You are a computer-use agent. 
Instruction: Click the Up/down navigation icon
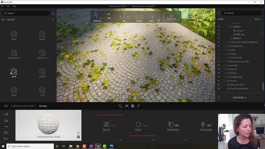(139, 17)
